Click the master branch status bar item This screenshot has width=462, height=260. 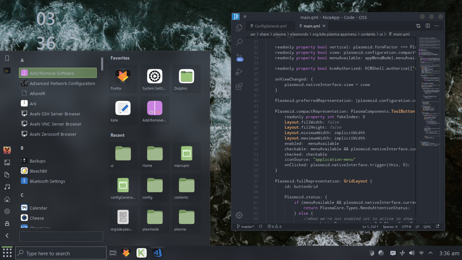245,227
